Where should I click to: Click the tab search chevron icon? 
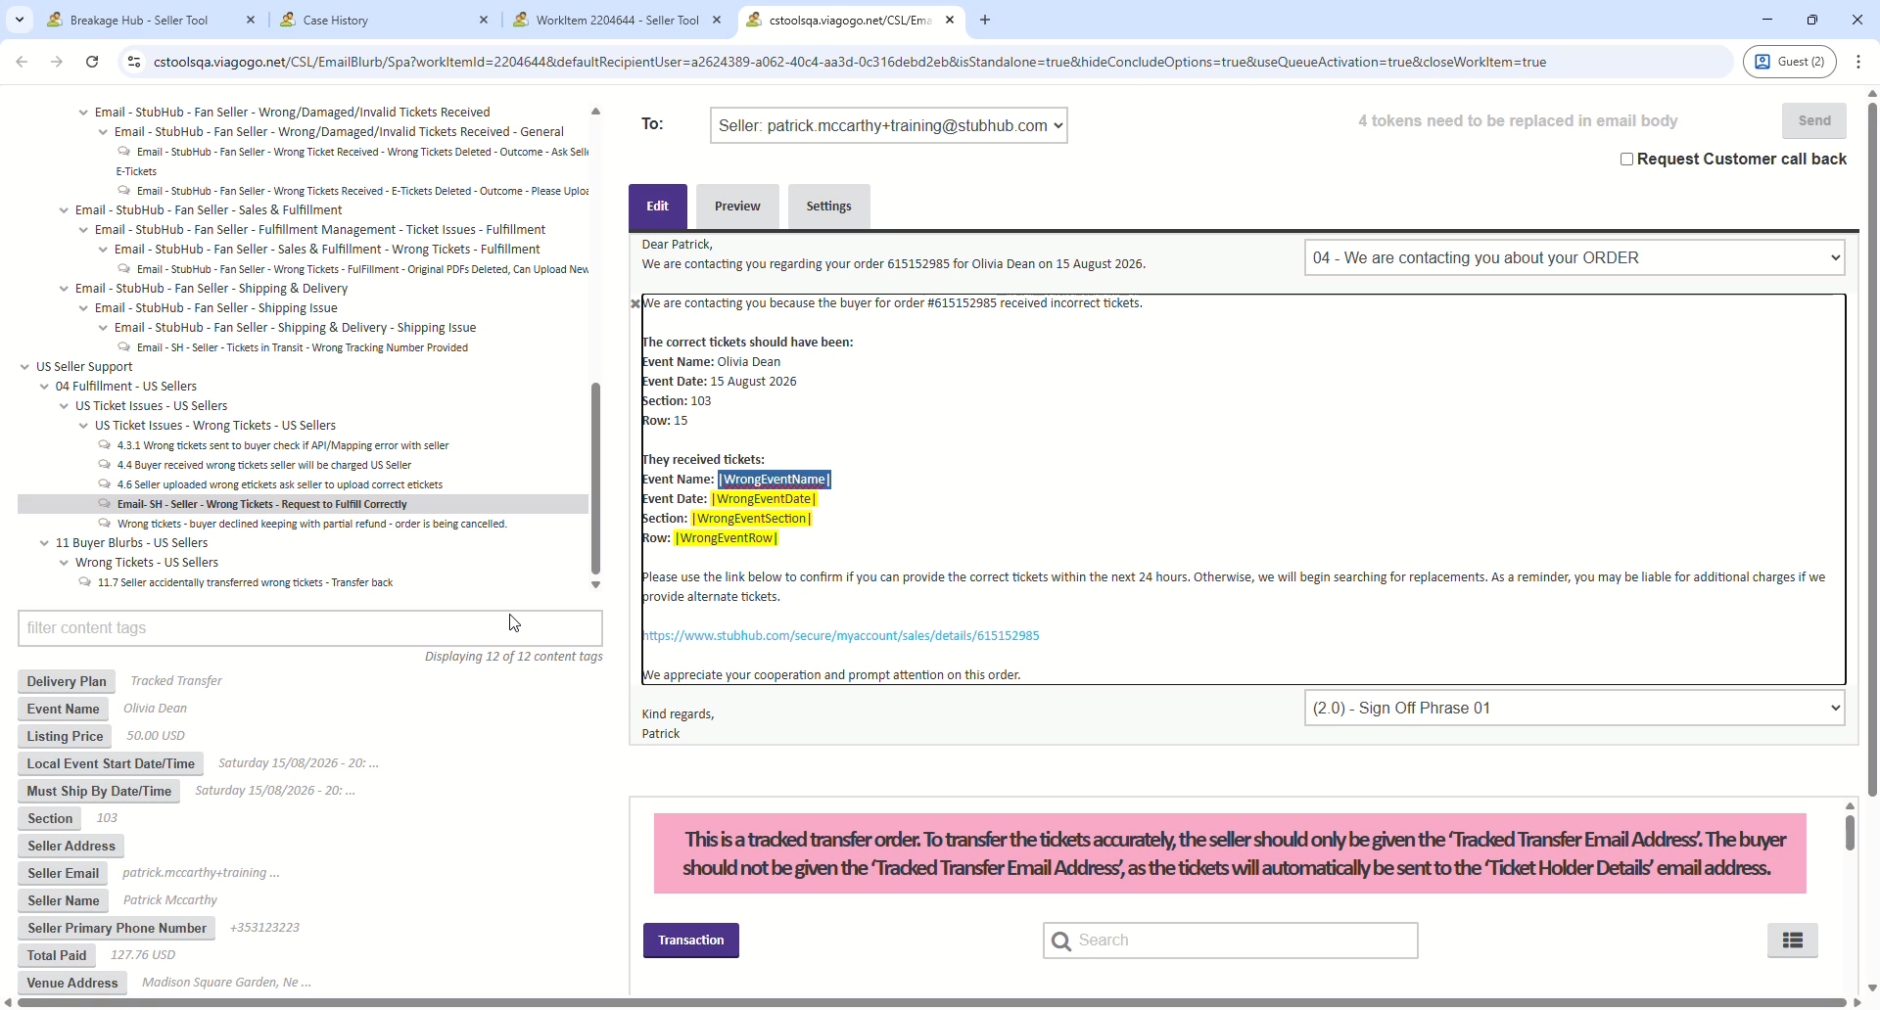[x=20, y=20]
